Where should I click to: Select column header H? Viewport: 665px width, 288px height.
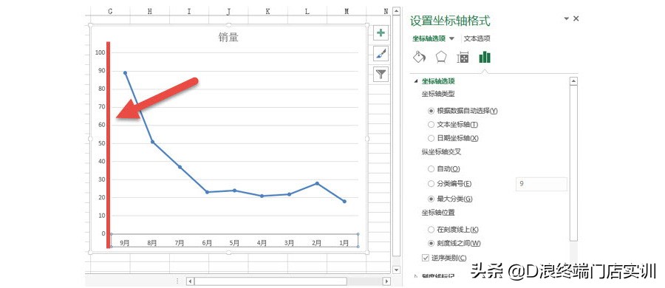pyautogui.click(x=150, y=12)
